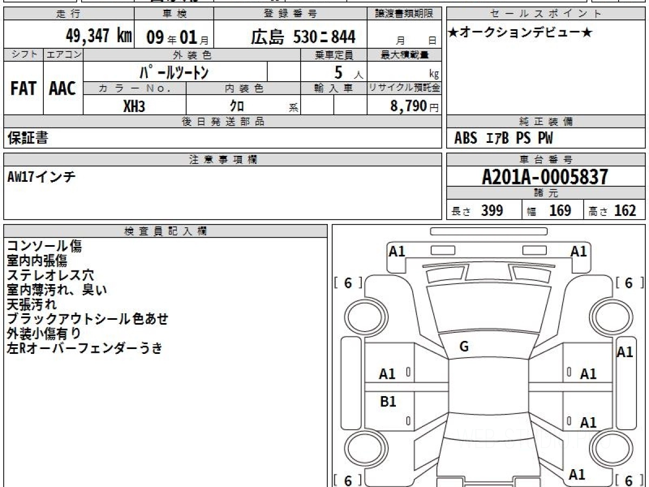Screen dimensions: 649x487
Task: Select the mileage value 49,347 km
Action: 99,36
